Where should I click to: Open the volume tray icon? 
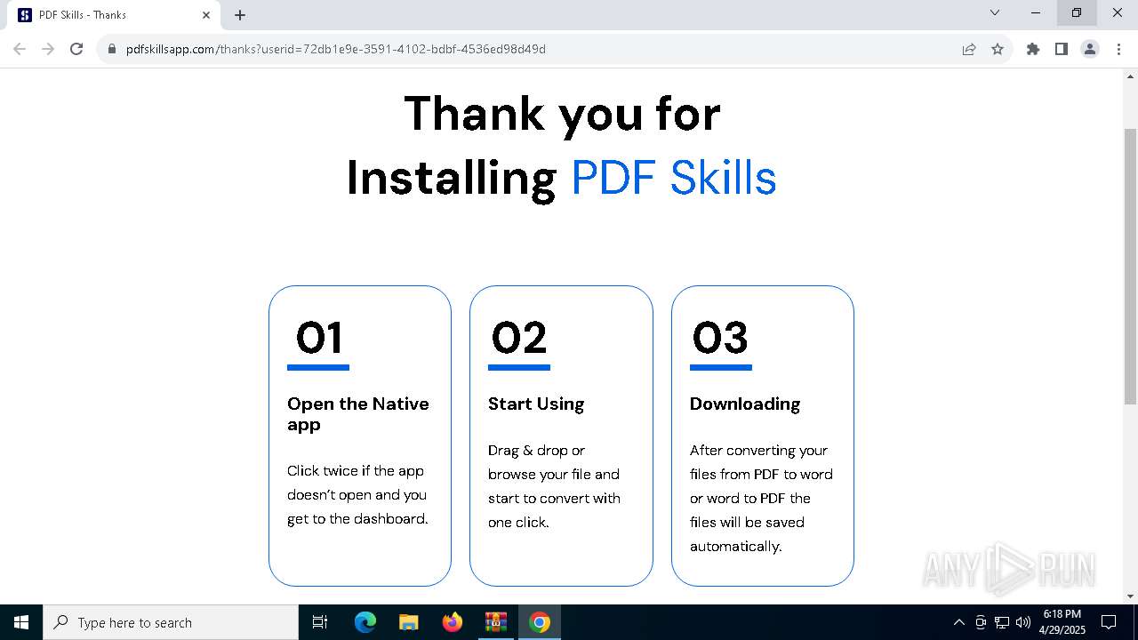pyautogui.click(x=1023, y=622)
